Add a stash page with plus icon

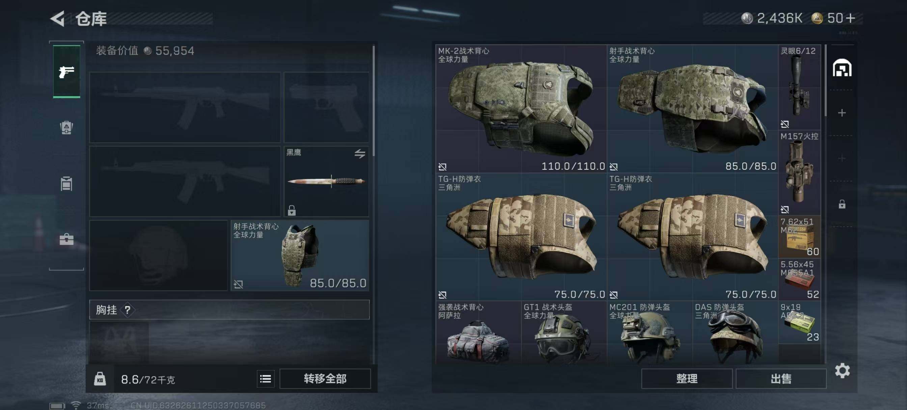[x=842, y=113]
